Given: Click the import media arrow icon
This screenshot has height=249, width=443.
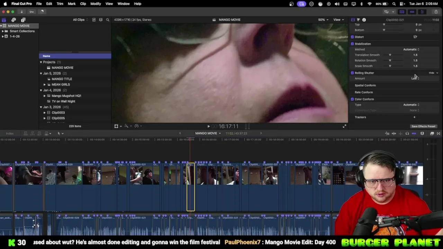Looking at the screenshot, I should 21,12.
